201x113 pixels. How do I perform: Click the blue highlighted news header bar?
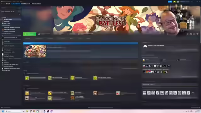pos(81,43)
